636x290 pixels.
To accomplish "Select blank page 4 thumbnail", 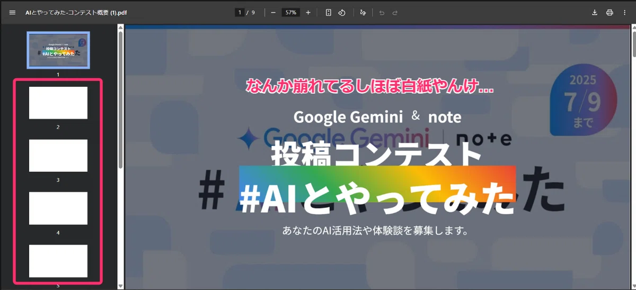I will [58, 208].
